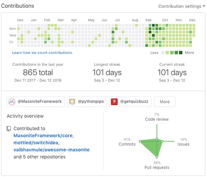Screen dimensions: 207x177
Task: Open the MasoniteFramework/core repository link
Action: (43, 136)
